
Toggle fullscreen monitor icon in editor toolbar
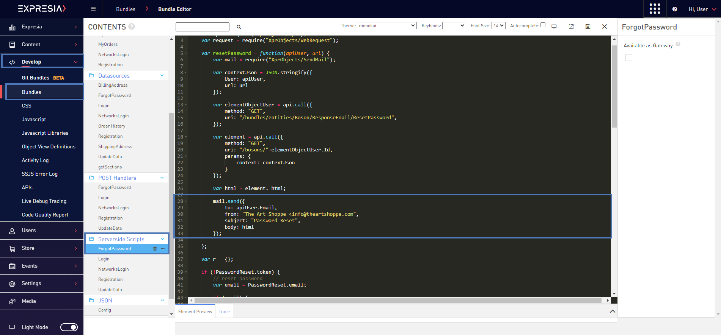tap(554, 26)
